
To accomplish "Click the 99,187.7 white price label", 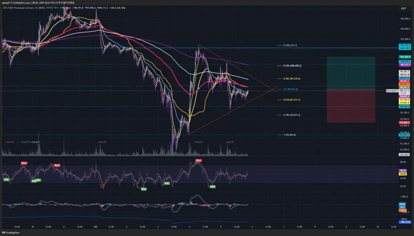I will click(404, 71).
